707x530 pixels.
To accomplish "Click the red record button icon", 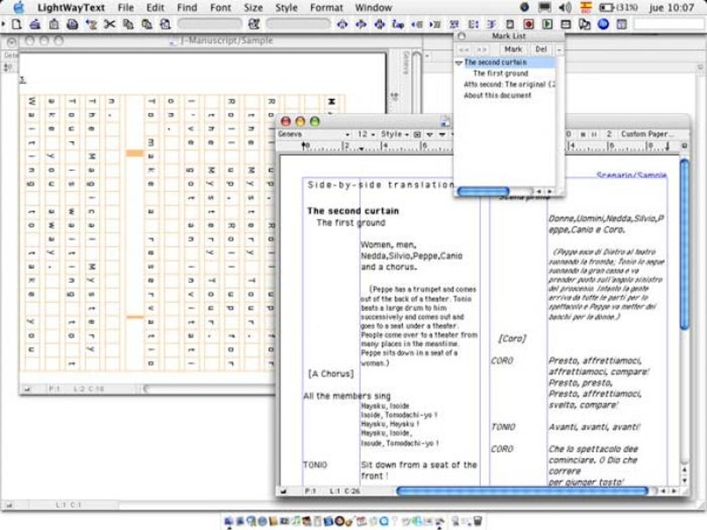I will pyautogui.click(x=528, y=24).
